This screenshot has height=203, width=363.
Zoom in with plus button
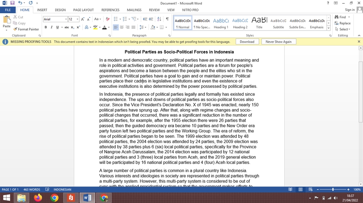point(348,189)
